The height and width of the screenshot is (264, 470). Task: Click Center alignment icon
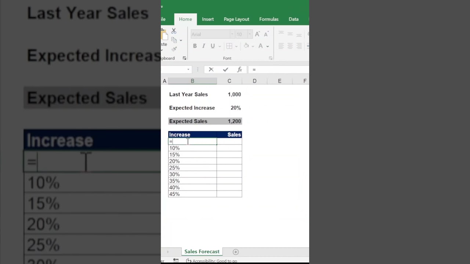(290, 46)
